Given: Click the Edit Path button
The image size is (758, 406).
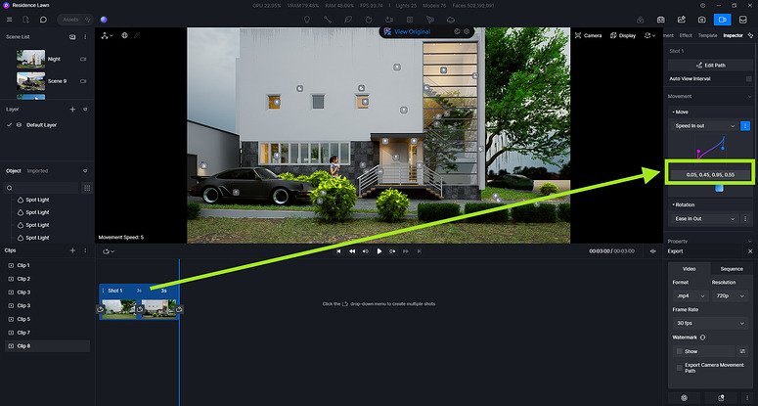Looking at the screenshot, I should click(x=710, y=66).
